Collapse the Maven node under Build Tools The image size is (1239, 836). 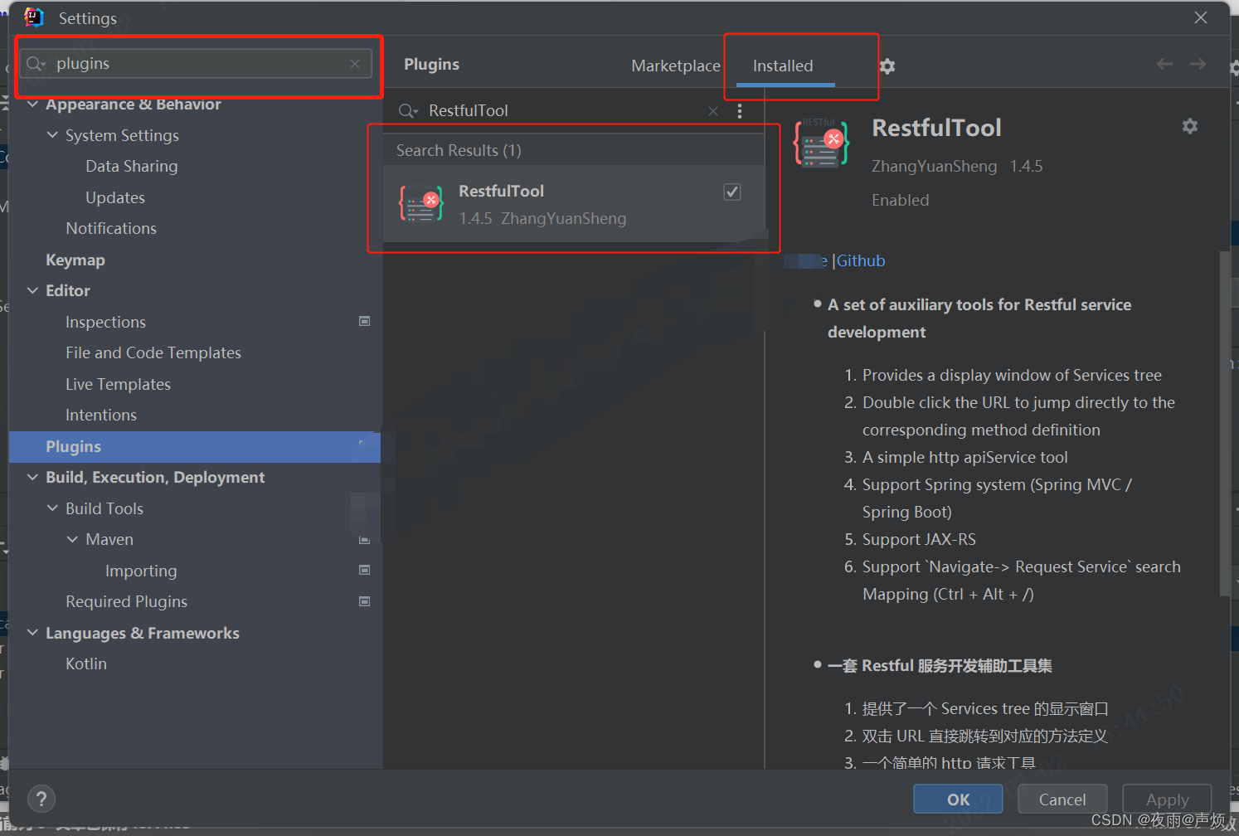[x=73, y=539]
